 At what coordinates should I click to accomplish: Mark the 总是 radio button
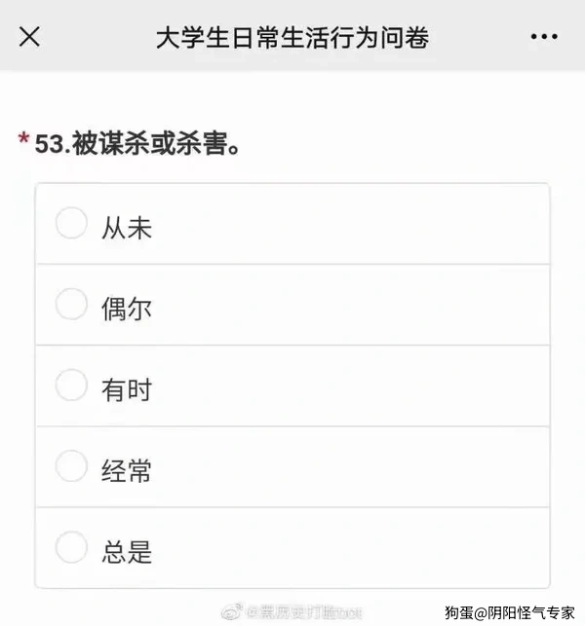71,547
